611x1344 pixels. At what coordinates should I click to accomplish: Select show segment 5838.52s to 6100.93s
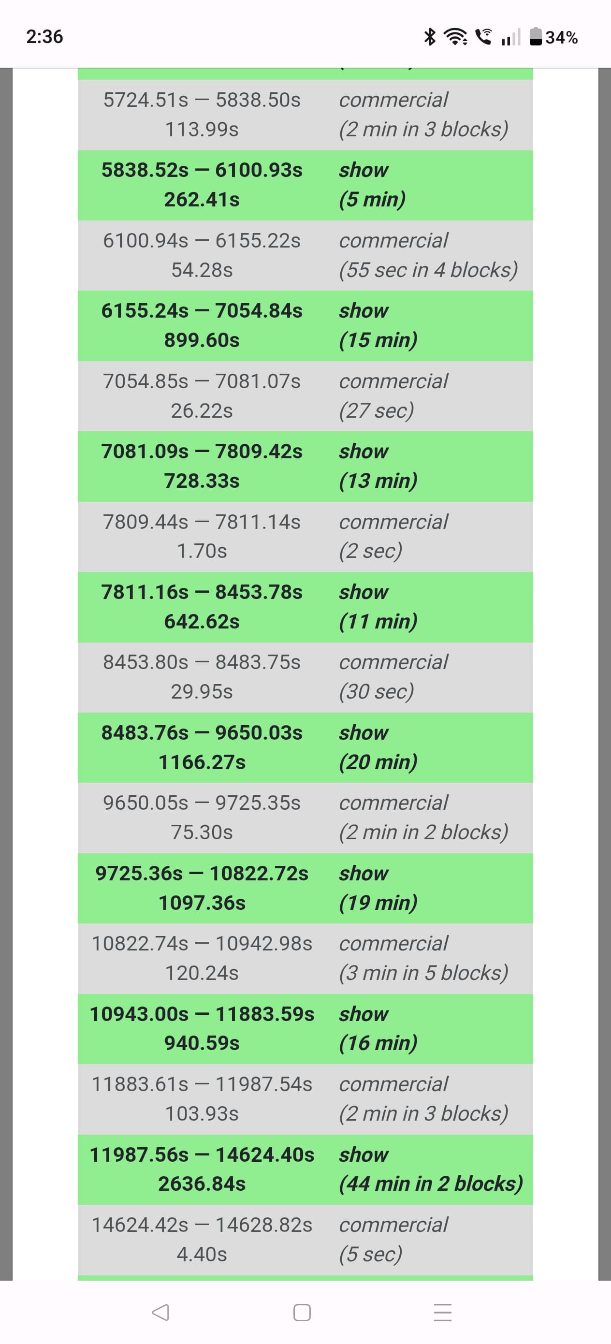[x=305, y=185]
